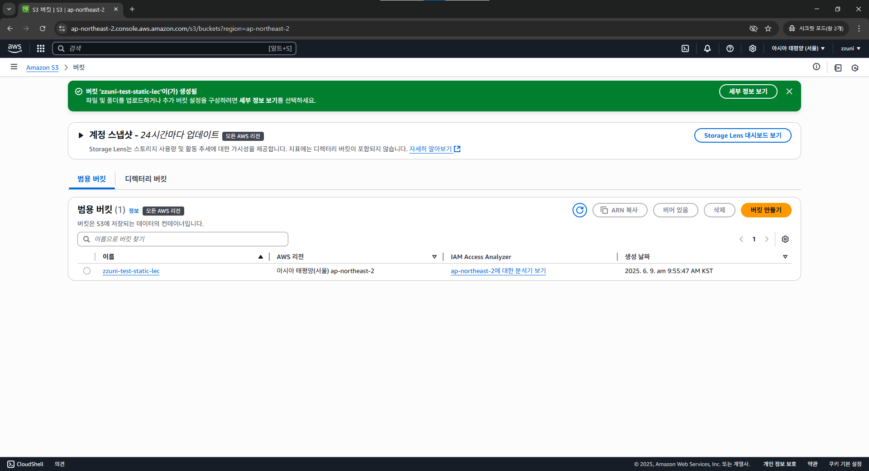Click the browser back arrow

10,29
